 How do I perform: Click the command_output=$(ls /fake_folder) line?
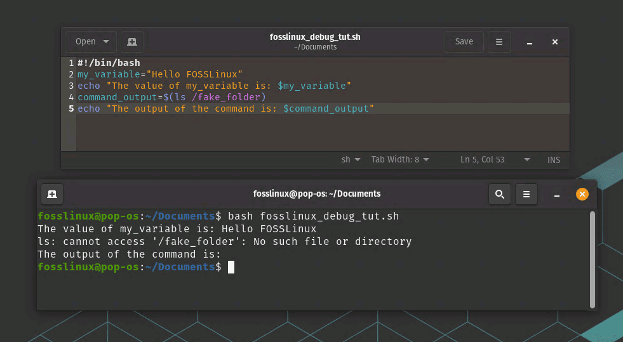coord(171,97)
